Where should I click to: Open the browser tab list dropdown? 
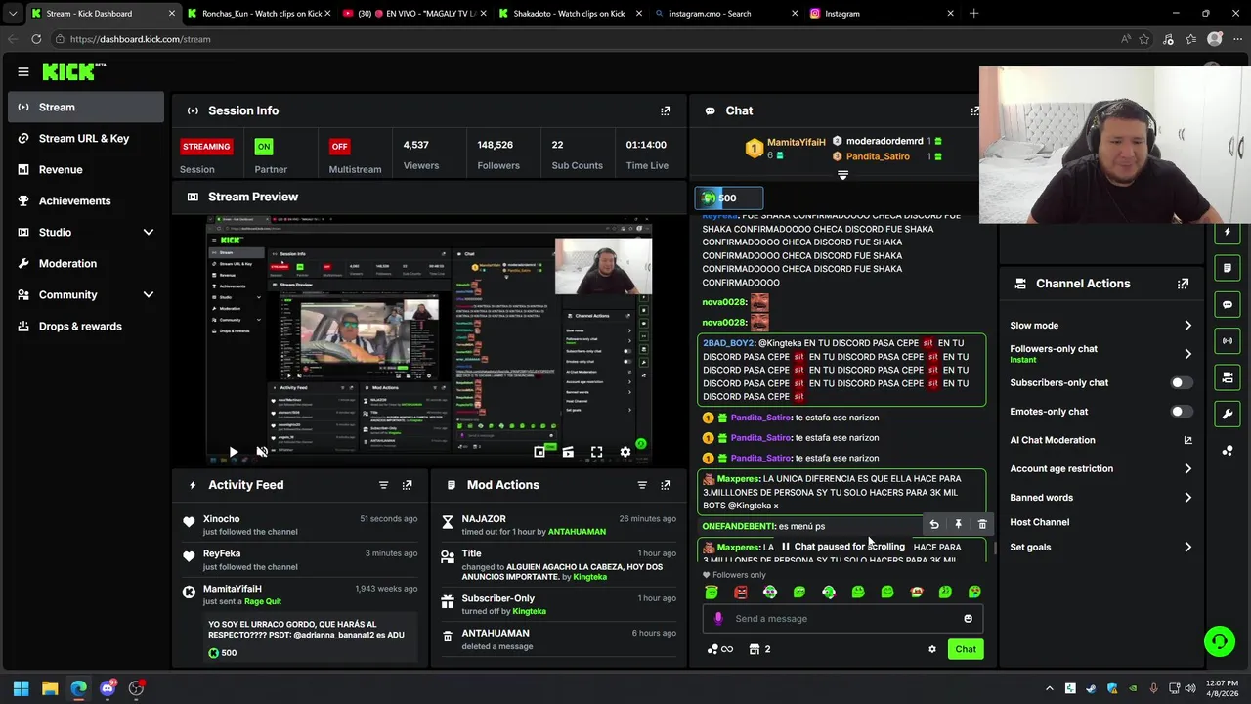click(13, 14)
